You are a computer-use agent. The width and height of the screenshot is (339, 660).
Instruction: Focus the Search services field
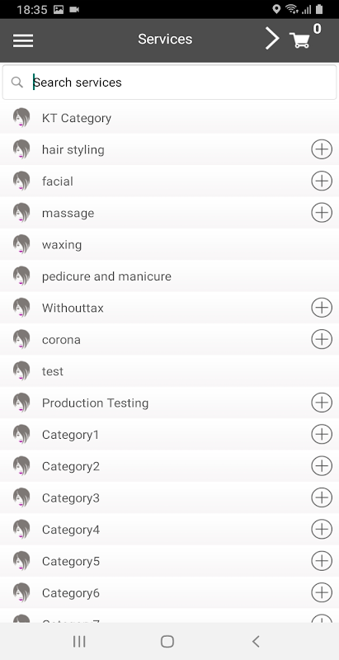[x=170, y=82]
